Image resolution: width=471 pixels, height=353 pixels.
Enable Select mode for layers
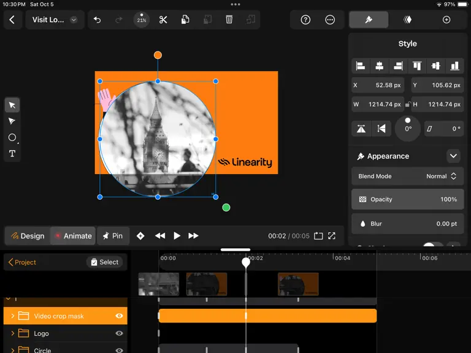point(104,262)
